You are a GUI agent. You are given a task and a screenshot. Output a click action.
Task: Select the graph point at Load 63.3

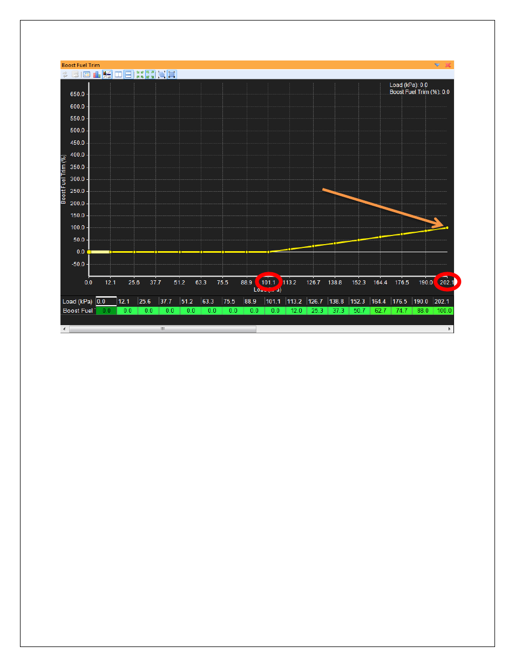tap(201, 252)
